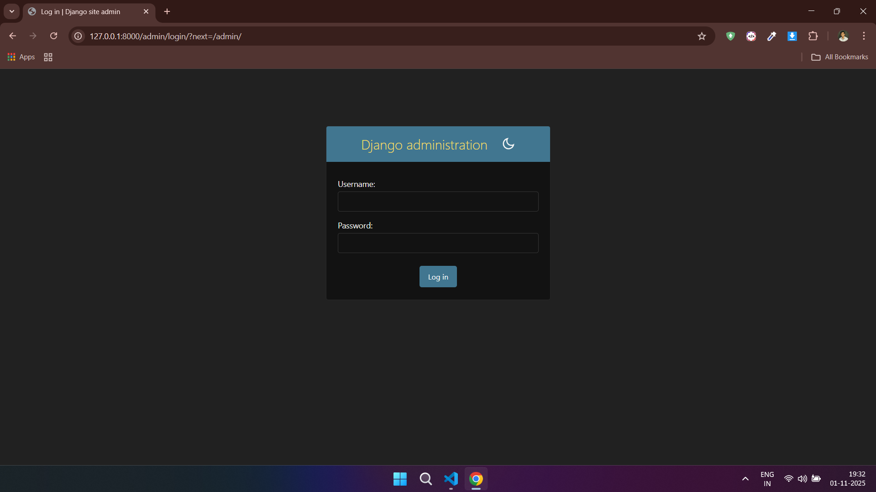Open Windows Search from the taskbar
Screen dimensions: 876x492
pos(425,479)
